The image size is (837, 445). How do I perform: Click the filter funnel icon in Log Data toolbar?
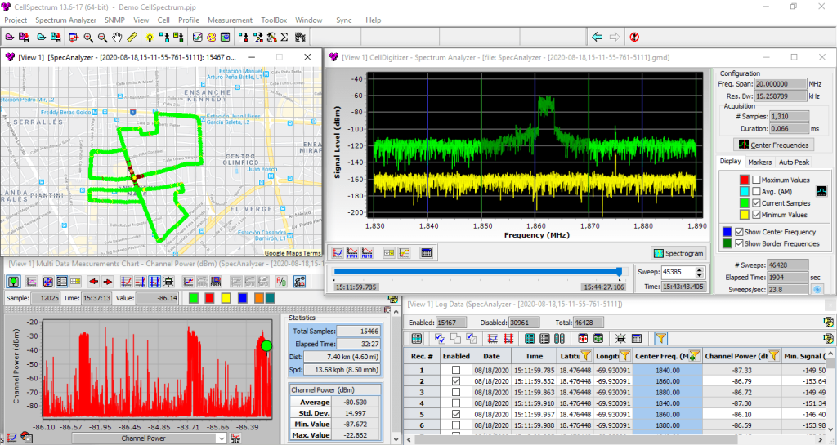660,338
